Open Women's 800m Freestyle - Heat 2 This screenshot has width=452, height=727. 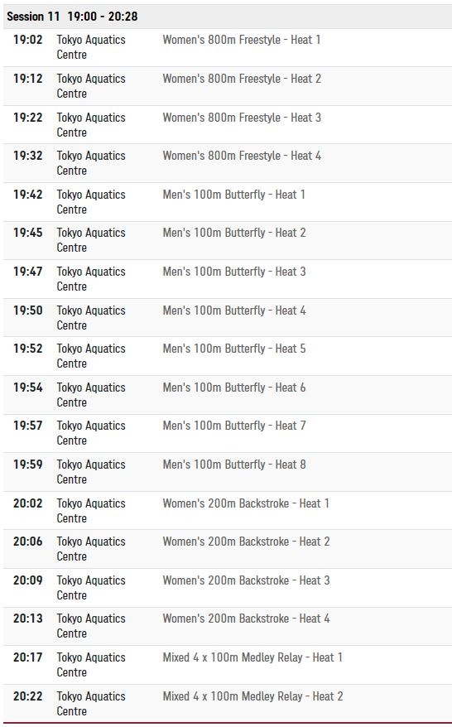click(x=242, y=79)
